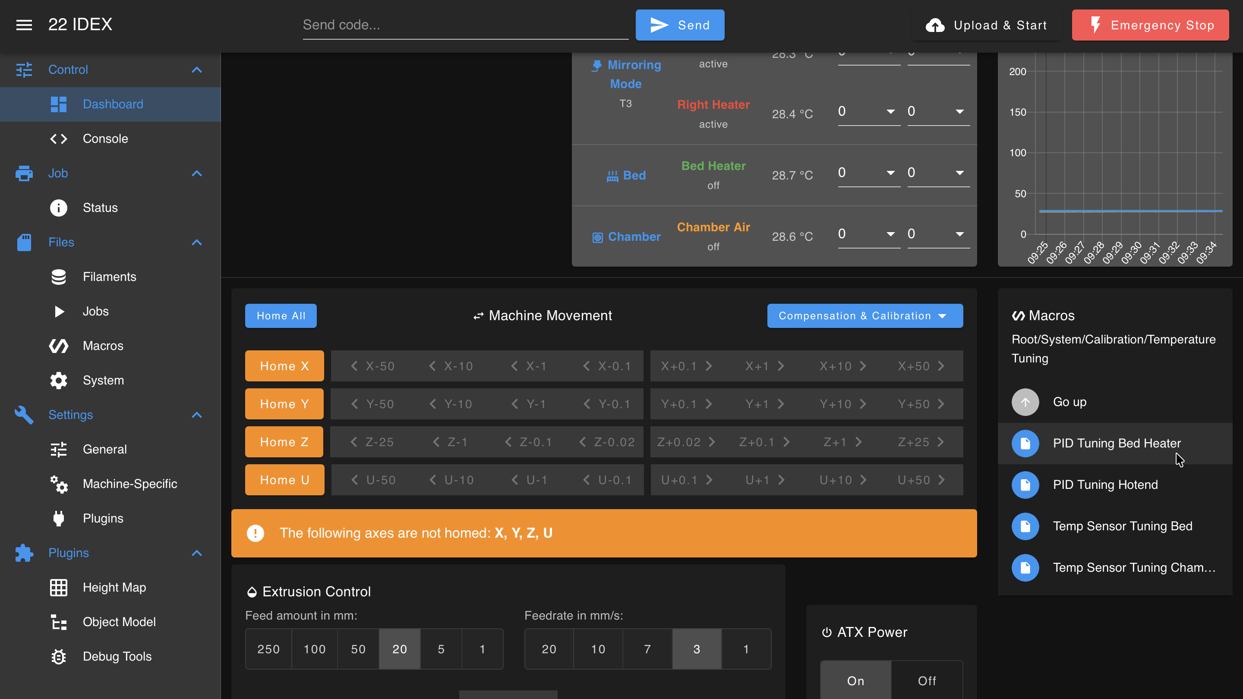Click the Go up arrow icon
Image resolution: width=1243 pixels, height=699 pixels.
pos(1025,402)
